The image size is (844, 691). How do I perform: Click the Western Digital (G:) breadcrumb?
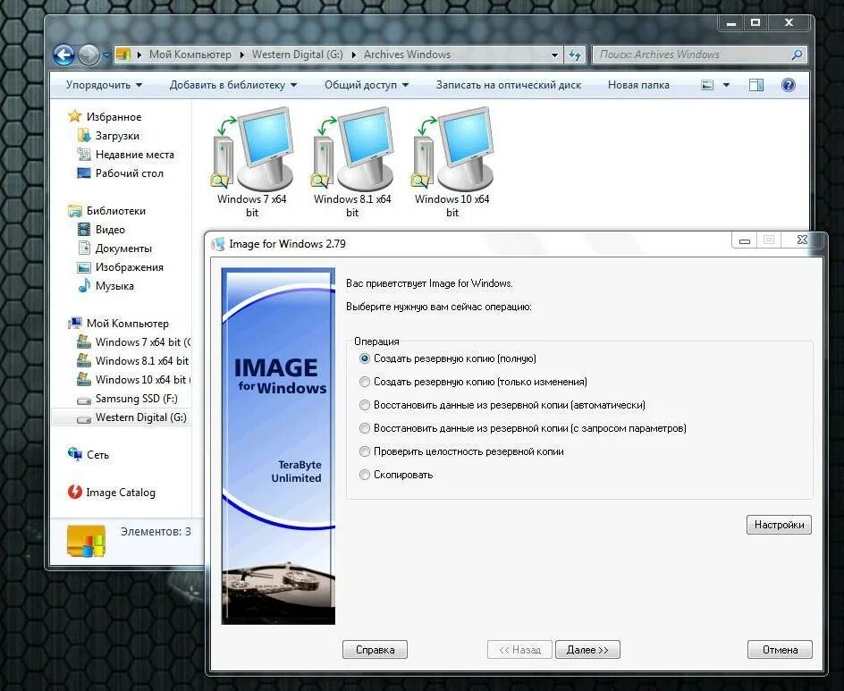[x=297, y=55]
